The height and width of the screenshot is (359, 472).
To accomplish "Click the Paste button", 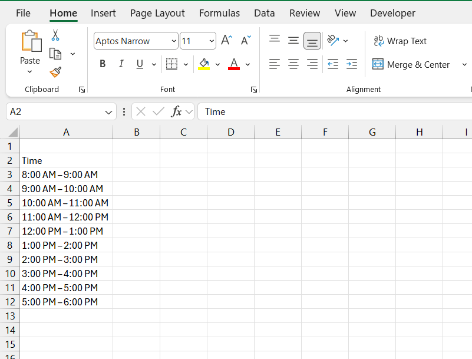I will (30, 51).
